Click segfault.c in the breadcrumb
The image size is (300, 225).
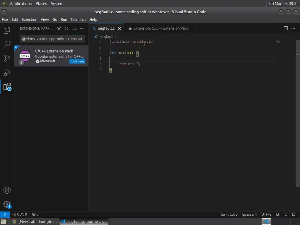tap(108, 37)
